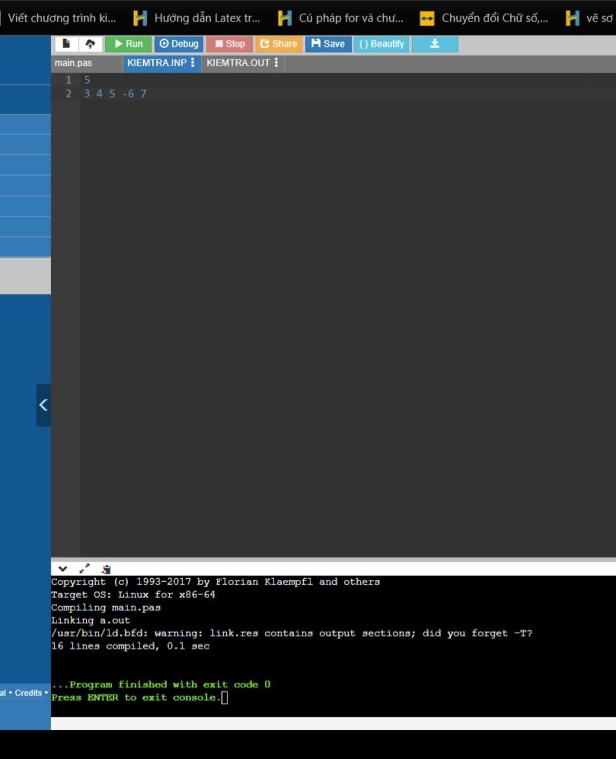Collapse the console with chevron icon
This screenshot has height=759, width=616.
(x=63, y=568)
